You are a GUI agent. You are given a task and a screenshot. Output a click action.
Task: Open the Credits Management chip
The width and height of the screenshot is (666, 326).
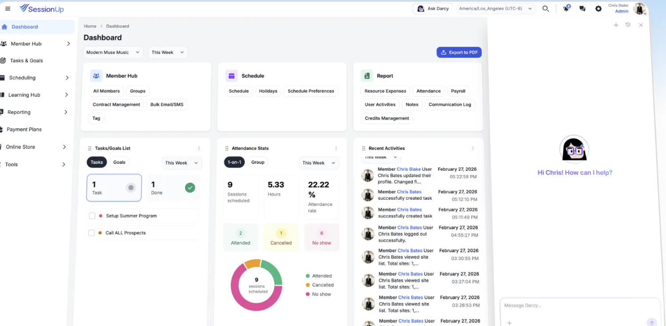click(x=387, y=118)
